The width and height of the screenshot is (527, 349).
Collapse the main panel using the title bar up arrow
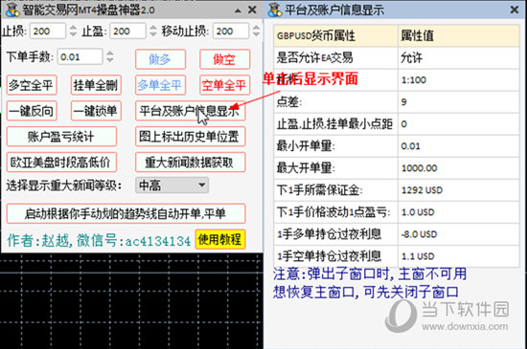pyautogui.click(x=238, y=11)
